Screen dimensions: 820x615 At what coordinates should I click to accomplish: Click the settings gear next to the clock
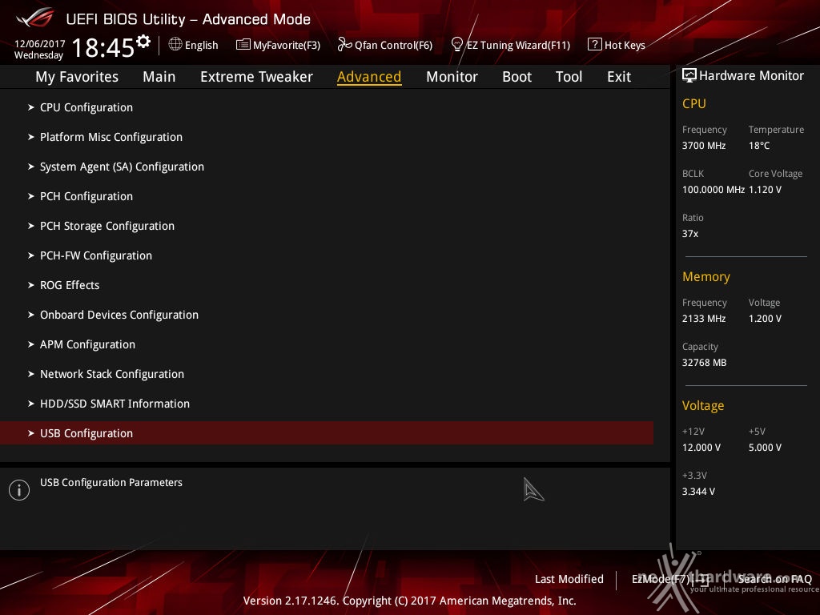(x=143, y=42)
